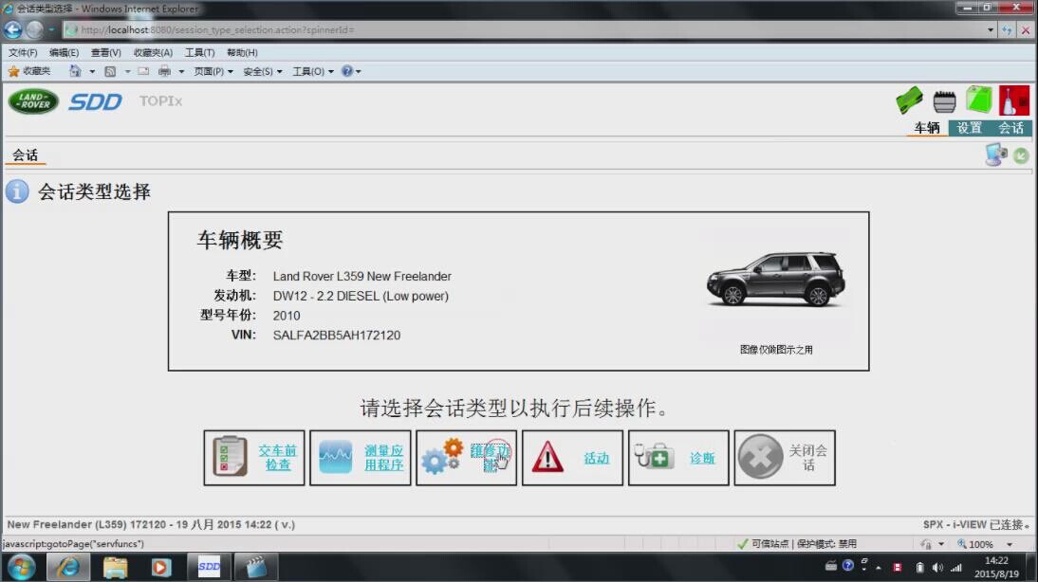Click the blue waveform measurement icon
This screenshot has width=1038, height=582.
click(336, 457)
